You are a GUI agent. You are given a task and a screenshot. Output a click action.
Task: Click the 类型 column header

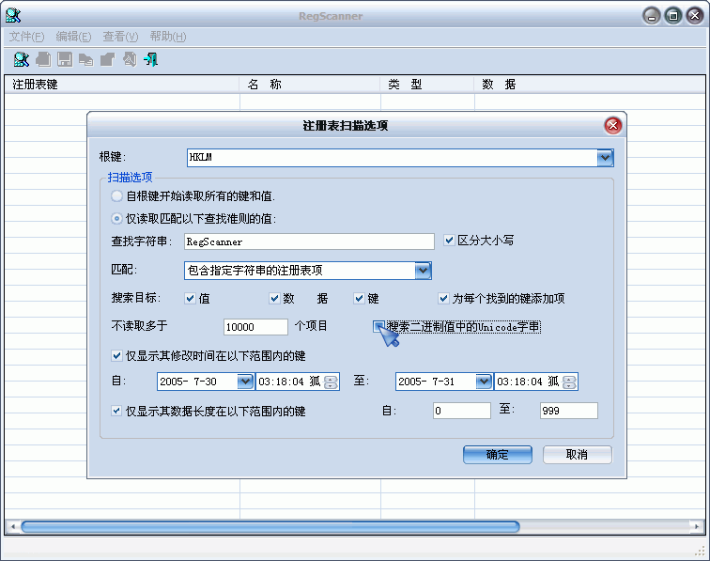click(x=427, y=85)
